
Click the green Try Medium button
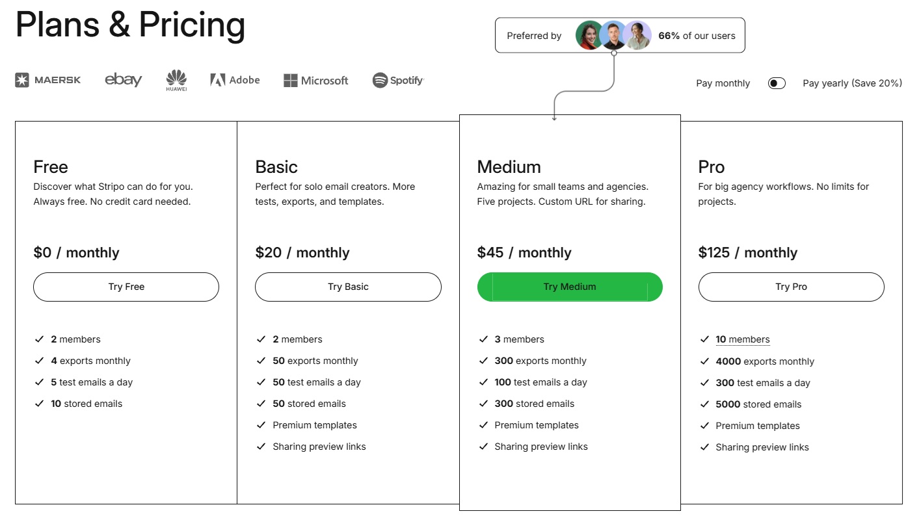[x=570, y=287]
